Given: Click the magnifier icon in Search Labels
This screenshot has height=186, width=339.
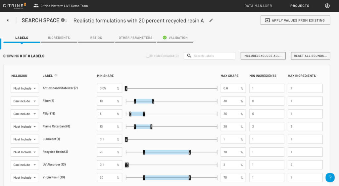Looking at the screenshot, I should [x=189, y=56].
